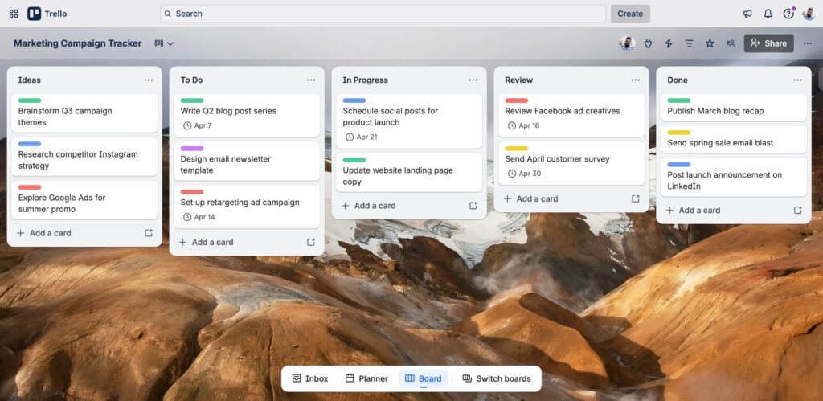The image size is (823, 401).
Task: Click the Apr 16 due date badge
Action: coord(523,125)
